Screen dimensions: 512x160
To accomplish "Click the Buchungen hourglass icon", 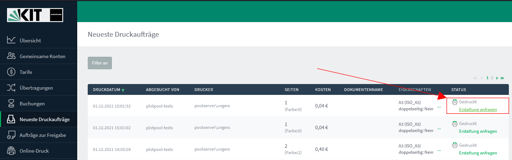I will coord(11,104).
